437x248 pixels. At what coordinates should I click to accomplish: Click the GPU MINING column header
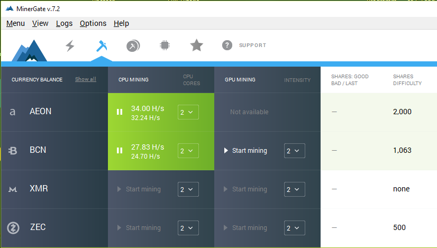coord(240,79)
